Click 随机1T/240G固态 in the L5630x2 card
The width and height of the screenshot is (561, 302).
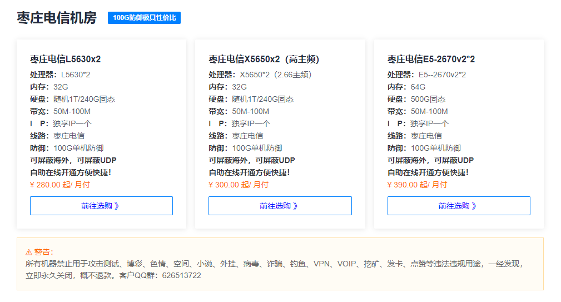click(84, 99)
